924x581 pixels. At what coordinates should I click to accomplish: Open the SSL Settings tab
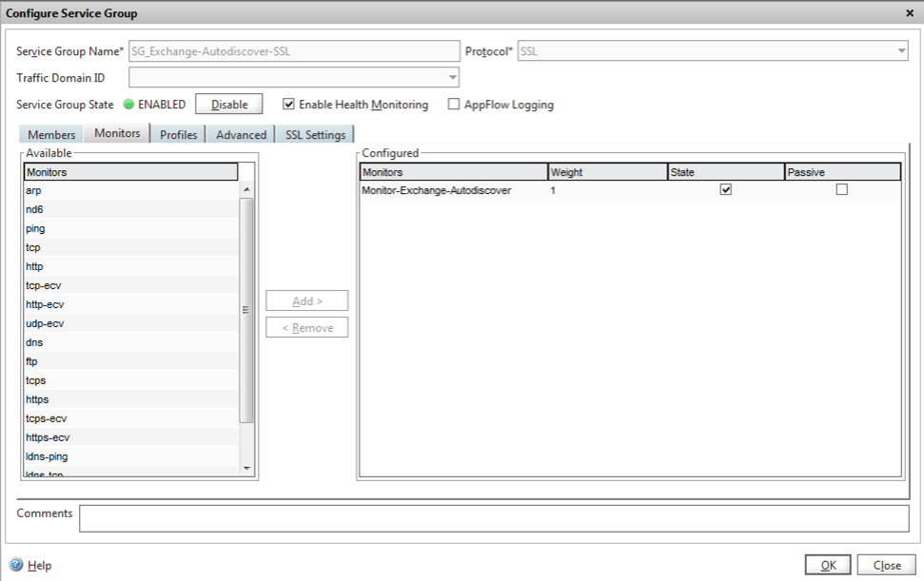tap(315, 135)
